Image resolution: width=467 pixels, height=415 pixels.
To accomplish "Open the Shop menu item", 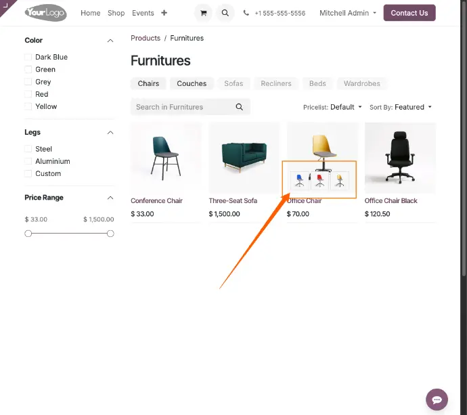I will [x=116, y=13].
